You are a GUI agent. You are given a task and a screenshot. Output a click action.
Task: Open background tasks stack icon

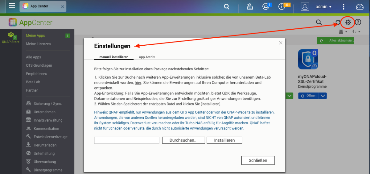pyautogui.click(x=250, y=6)
